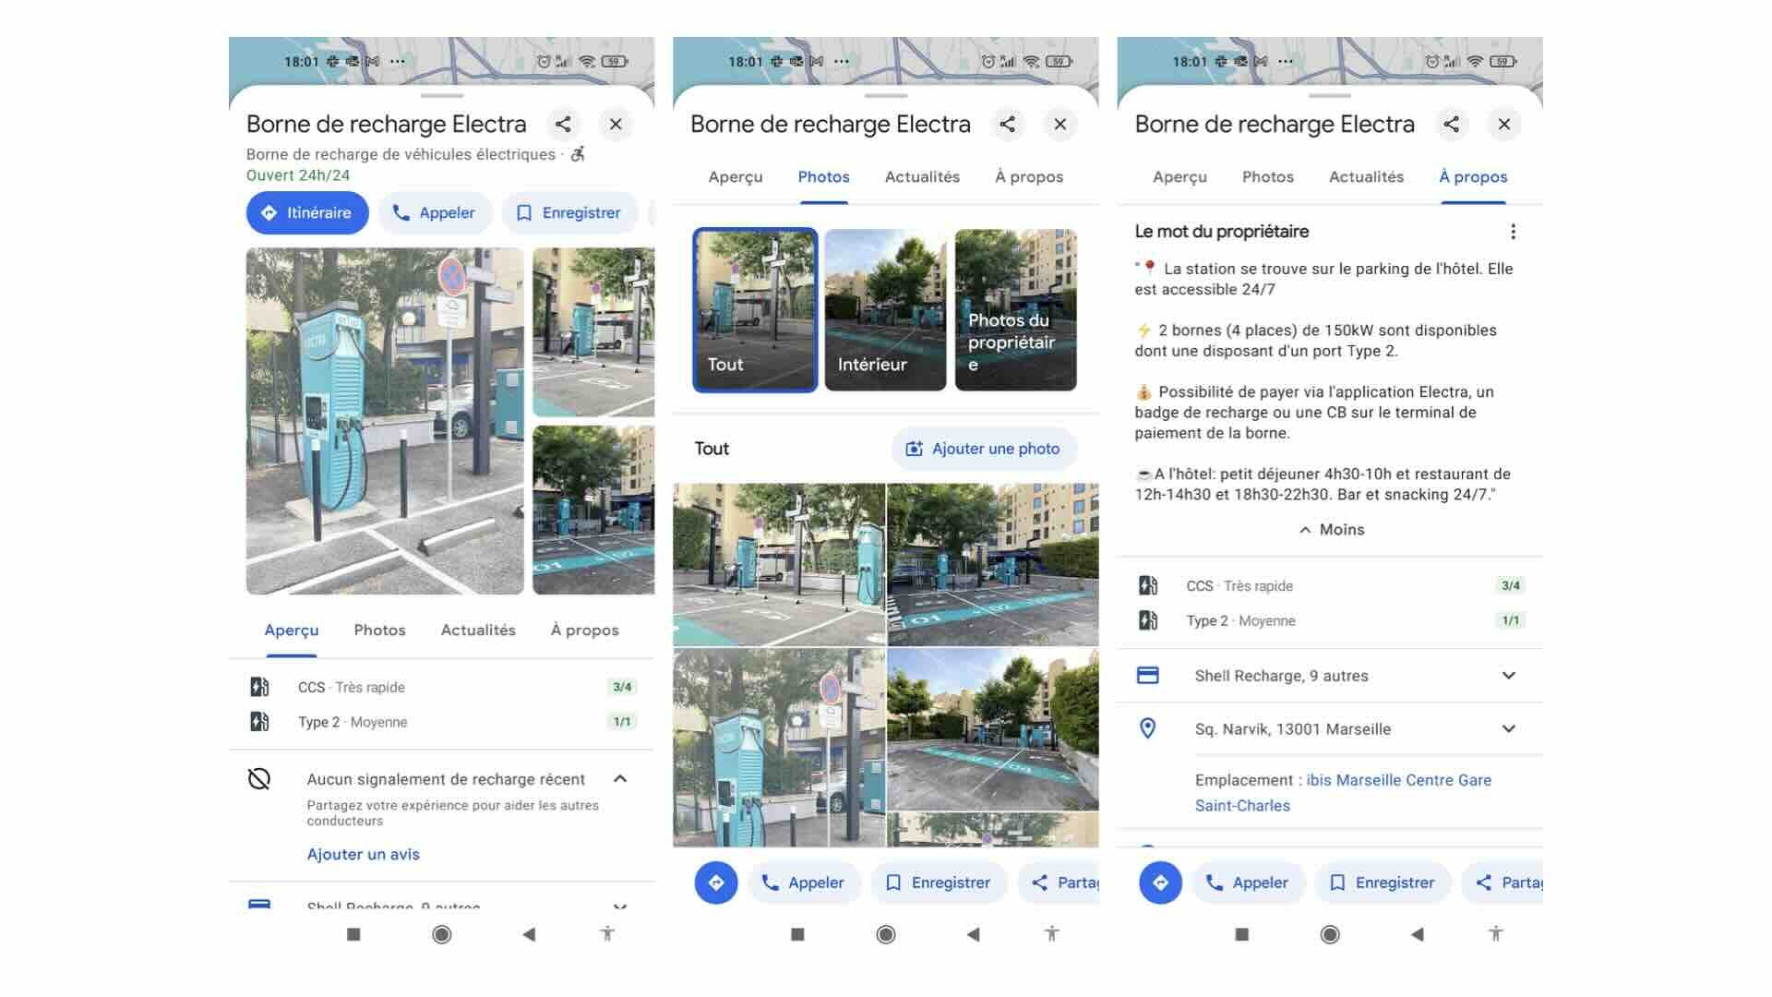Tap Partager in right screen bottom bar
The height and width of the screenshot is (997, 1772).
[x=1503, y=883]
